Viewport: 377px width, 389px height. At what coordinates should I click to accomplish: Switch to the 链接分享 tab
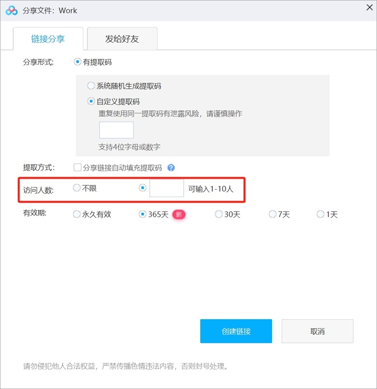click(49, 39)
